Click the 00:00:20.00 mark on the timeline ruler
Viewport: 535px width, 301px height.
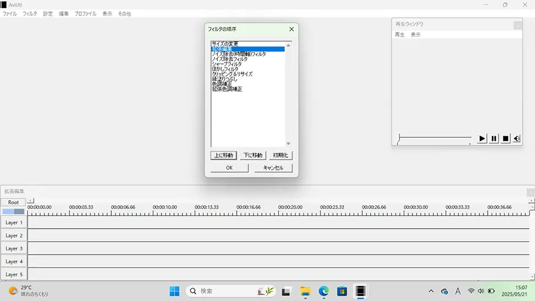[x=290, y=207]
